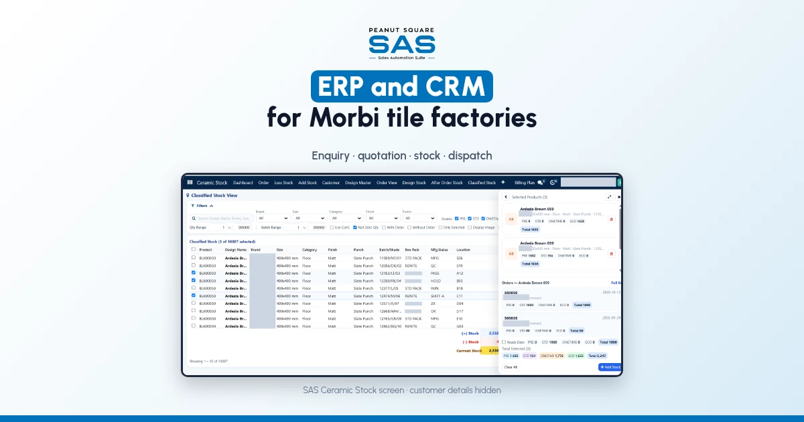Open order S00026 in the Orders list
This screenshot has width=804, height=422.
point(511,318)
